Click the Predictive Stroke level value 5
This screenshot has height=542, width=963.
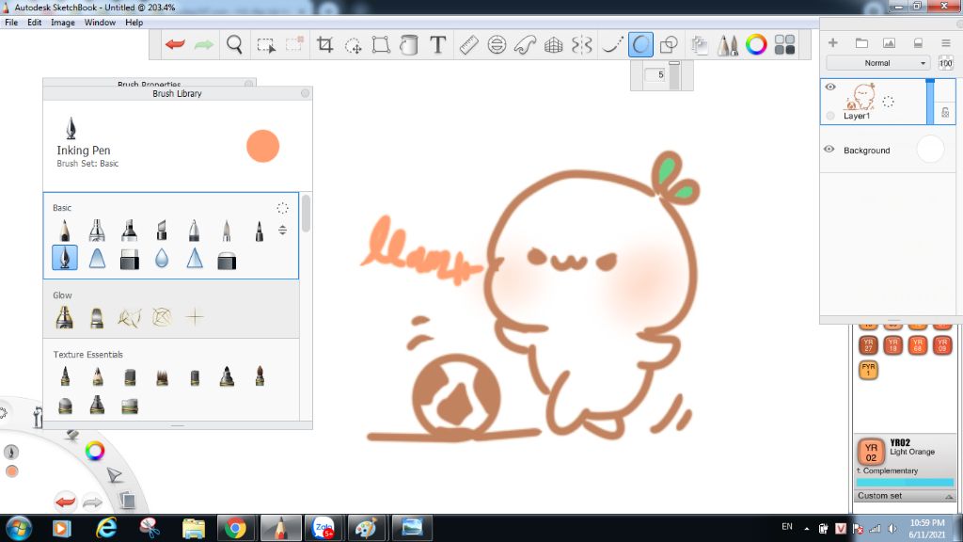tap(656, 75)
